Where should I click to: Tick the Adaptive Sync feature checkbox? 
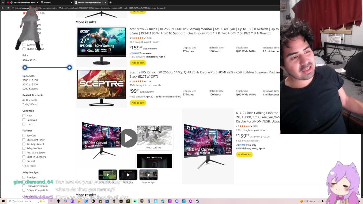point(24,148)
